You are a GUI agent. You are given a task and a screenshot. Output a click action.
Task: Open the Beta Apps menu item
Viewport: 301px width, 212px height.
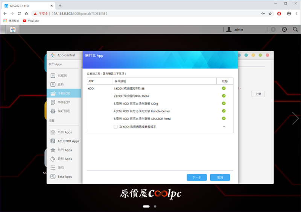tap(64, 177)
